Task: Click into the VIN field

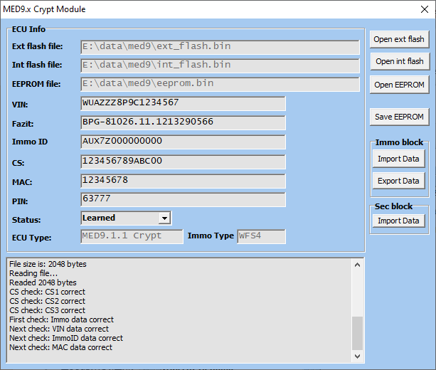Action: [x=183, y=103]
